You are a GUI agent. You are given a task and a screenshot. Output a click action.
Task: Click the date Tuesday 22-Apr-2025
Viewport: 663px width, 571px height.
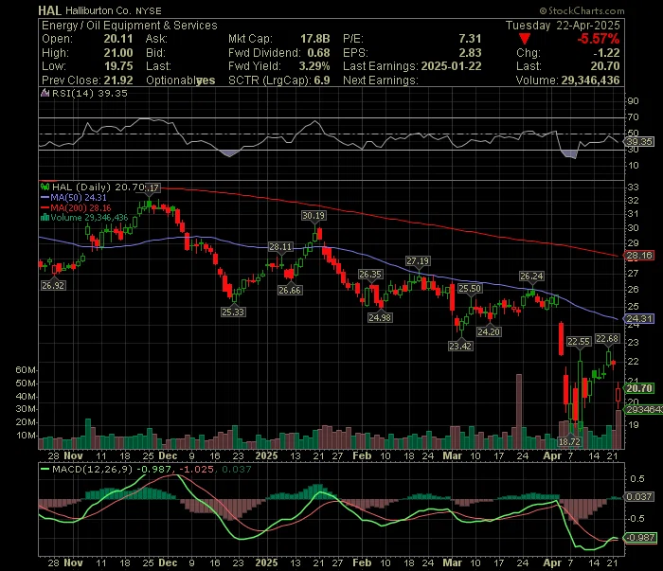(563, 26)
